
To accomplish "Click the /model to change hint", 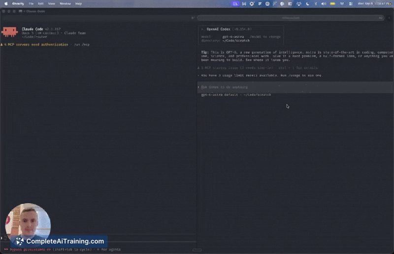I will (265, 37).
